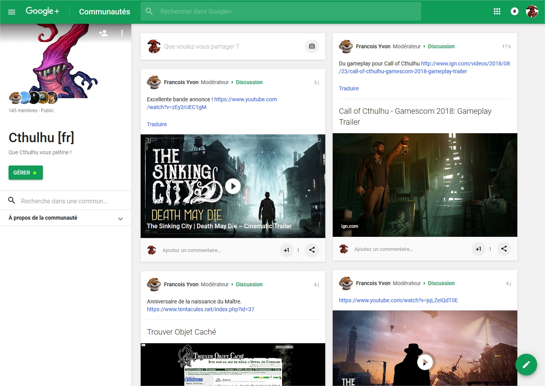The width and height of the screenshot is (545, 386).
Task: Click the search magnifier in top bar
Action: [x=149, y=12]
